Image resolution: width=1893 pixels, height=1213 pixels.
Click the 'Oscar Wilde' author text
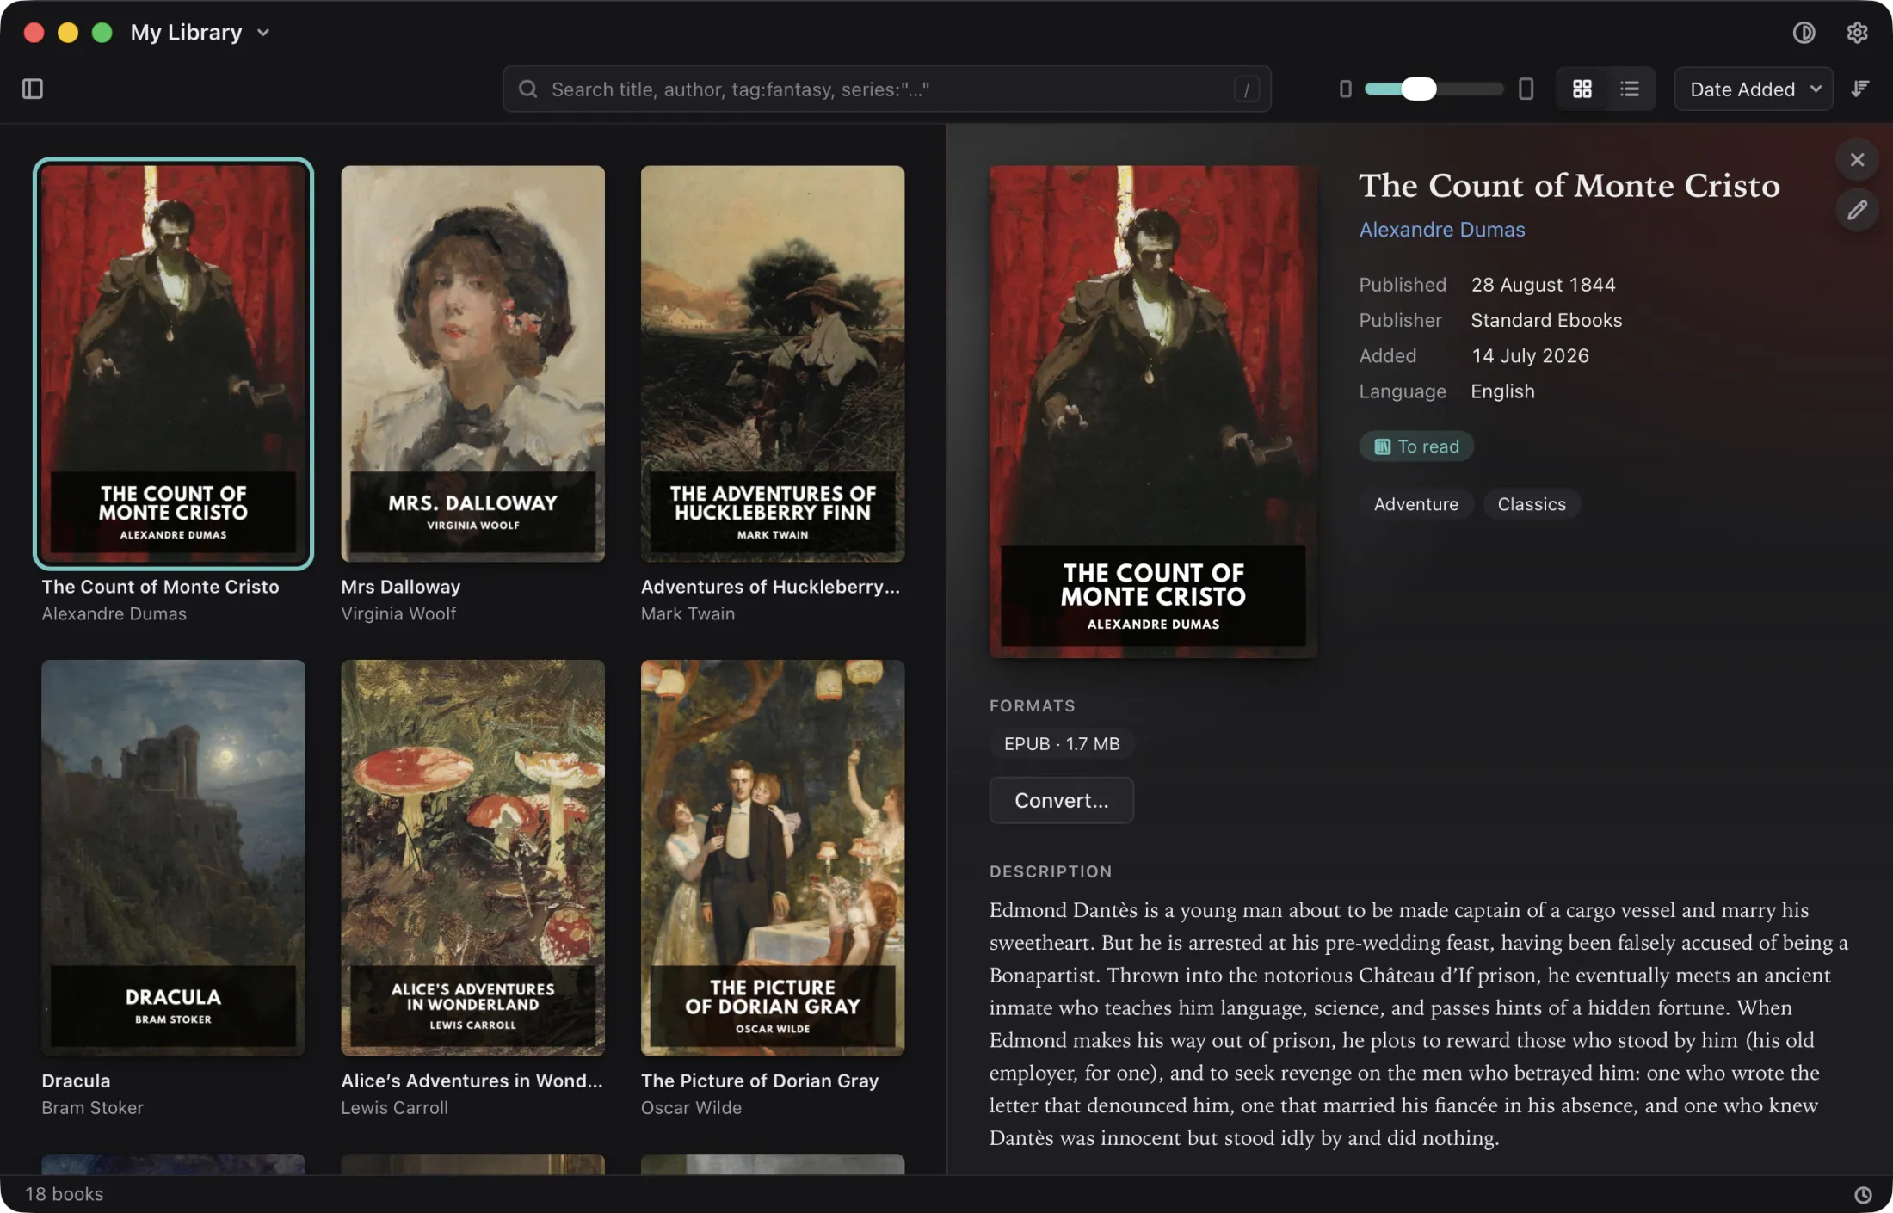690,1108
